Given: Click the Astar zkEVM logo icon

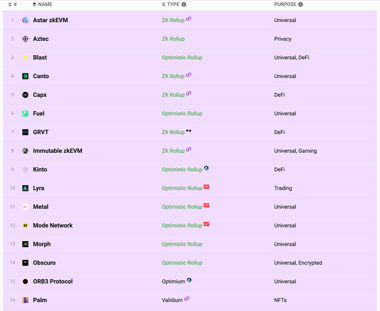Looking at the screenshot, I should 25,20.
